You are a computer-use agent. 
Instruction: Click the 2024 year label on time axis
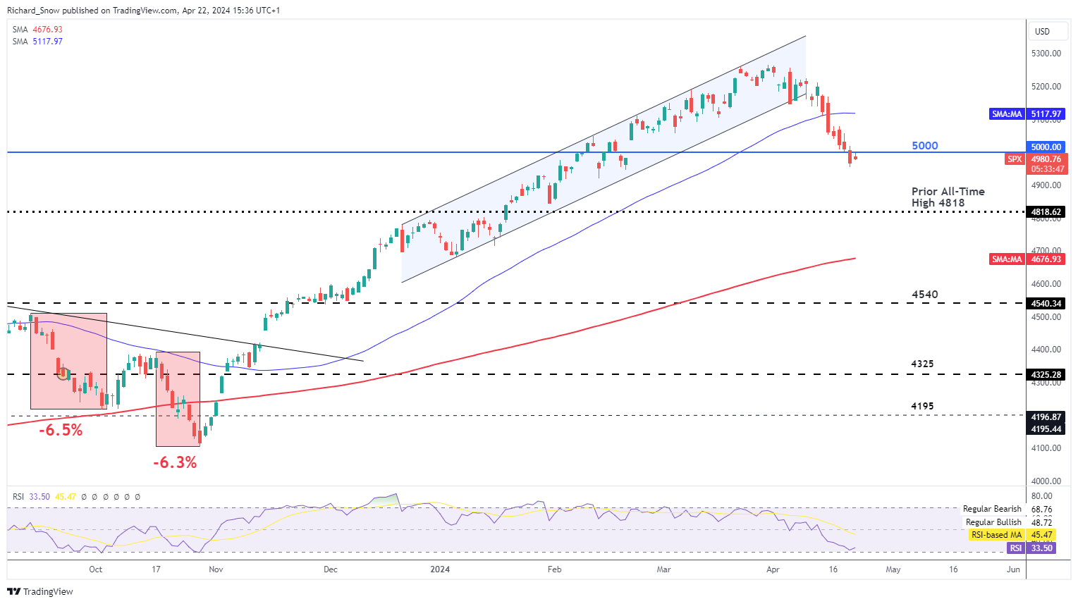coord(440,569)
